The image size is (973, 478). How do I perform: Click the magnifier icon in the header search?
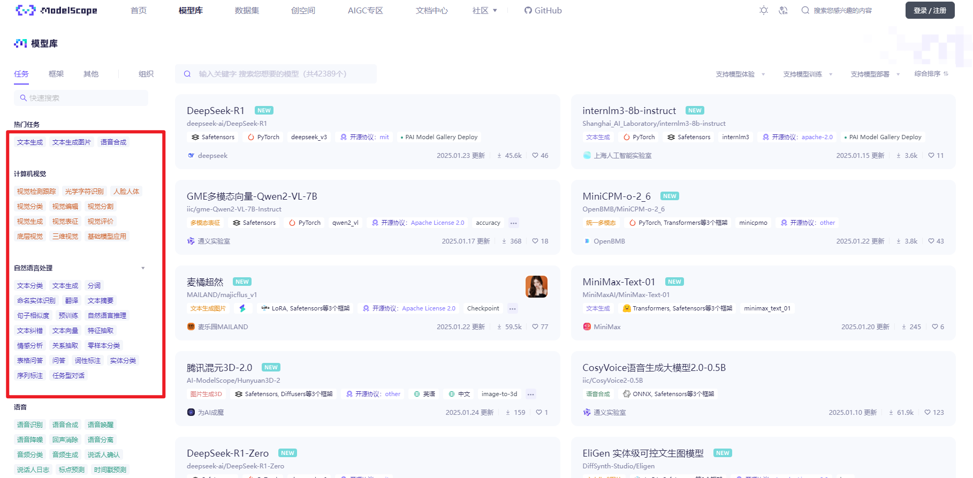click(805, 10)
